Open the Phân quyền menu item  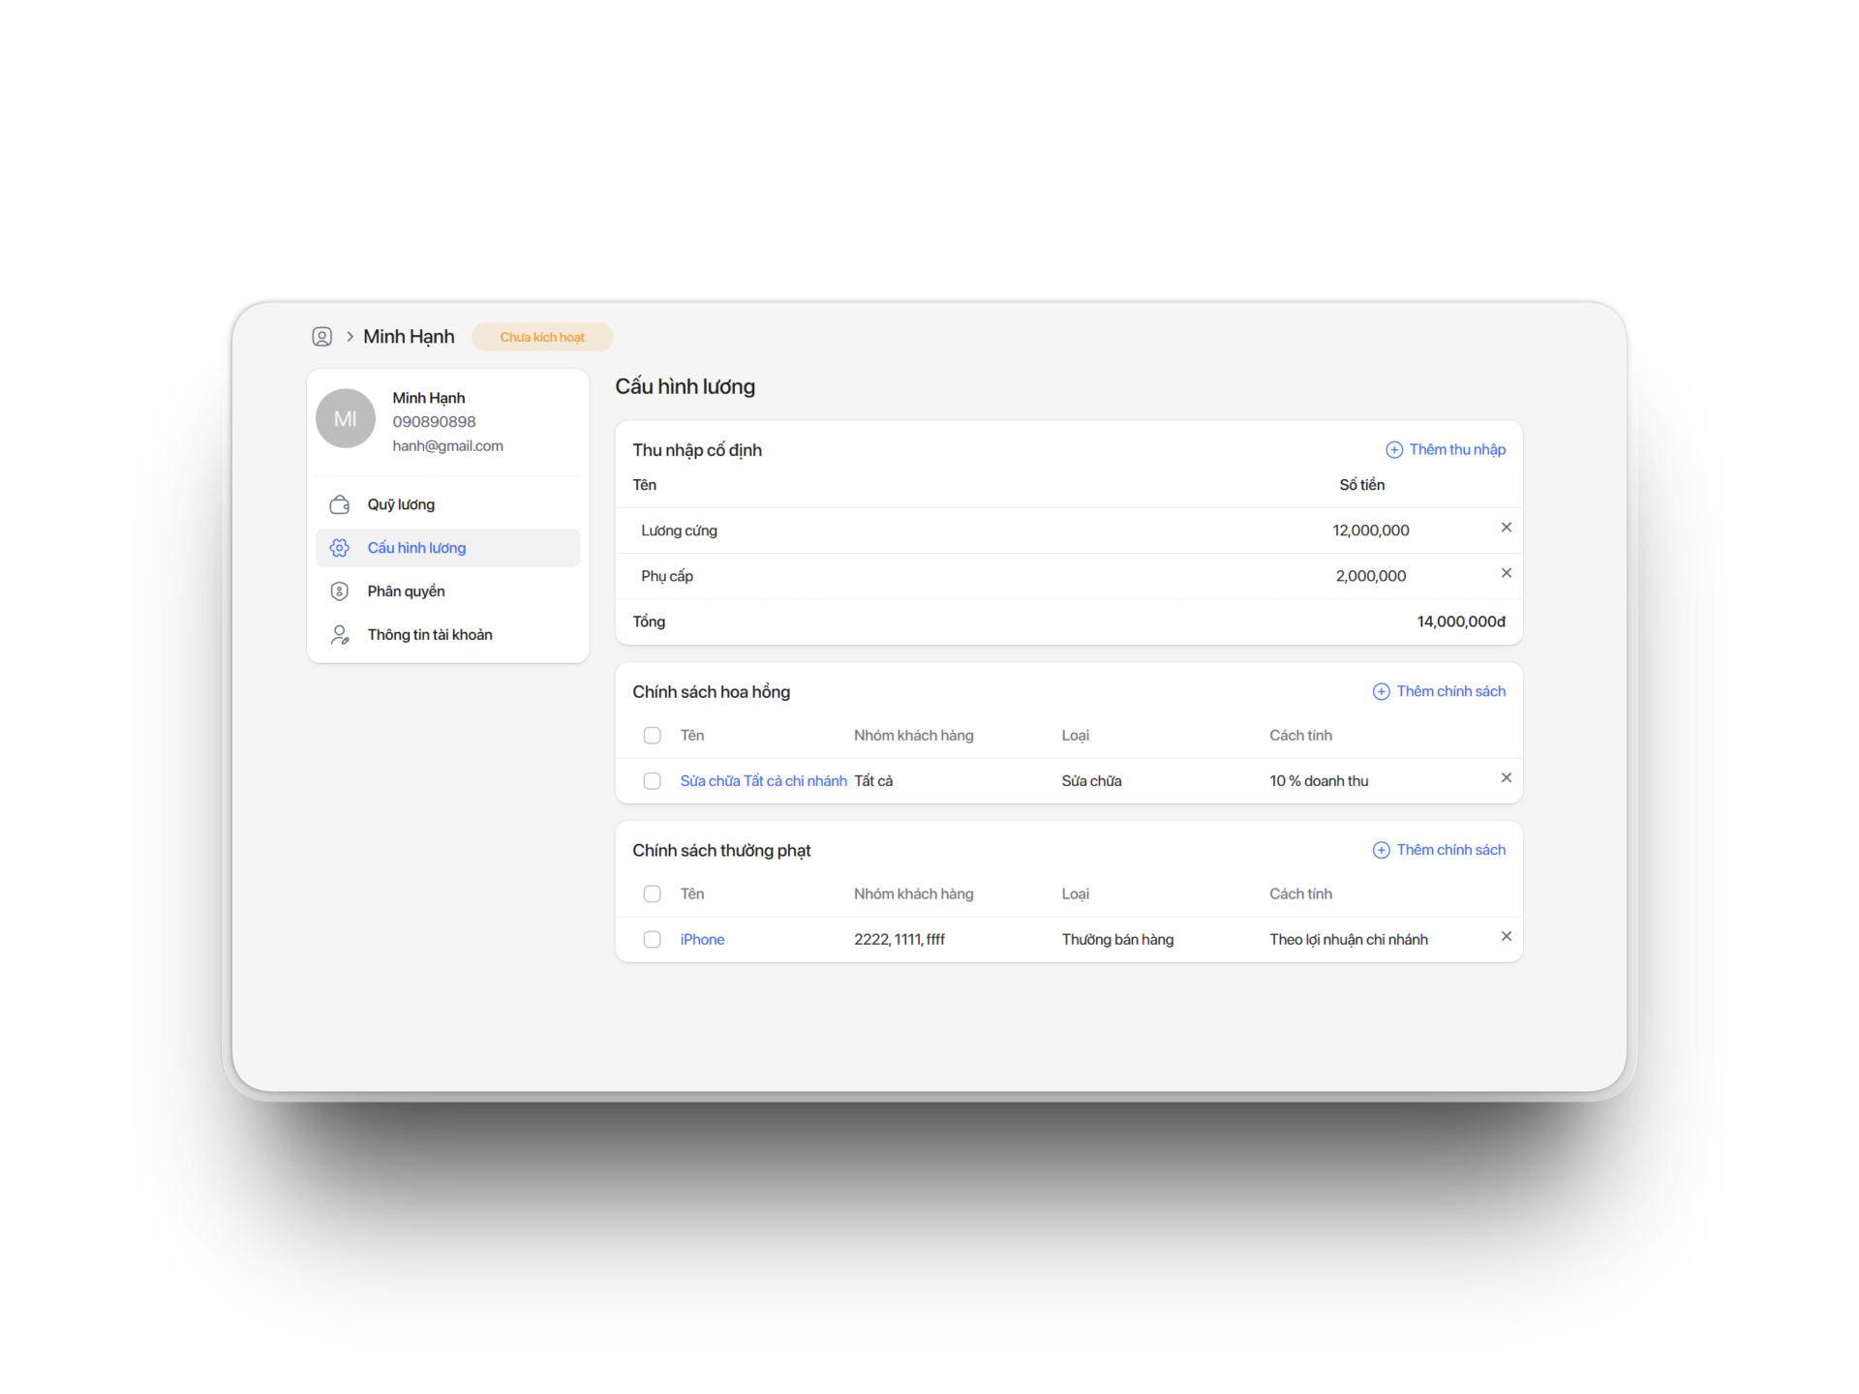406,591
